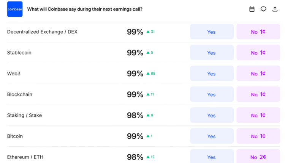The width and height of the screenshot is (285, 163).
Task: Pick No 1¢ for Stablecoin
Action: tap(258, 53)
